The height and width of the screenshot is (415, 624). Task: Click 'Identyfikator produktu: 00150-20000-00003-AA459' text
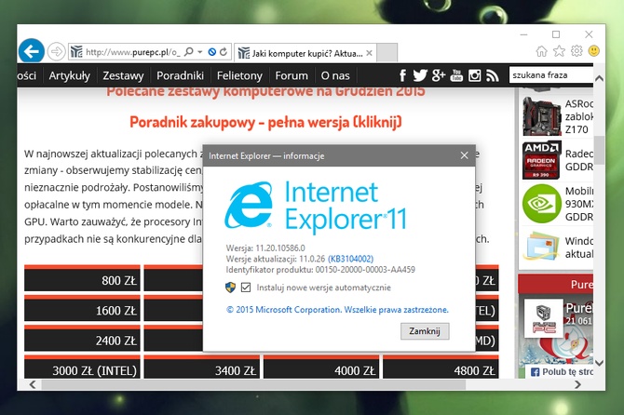320,270
